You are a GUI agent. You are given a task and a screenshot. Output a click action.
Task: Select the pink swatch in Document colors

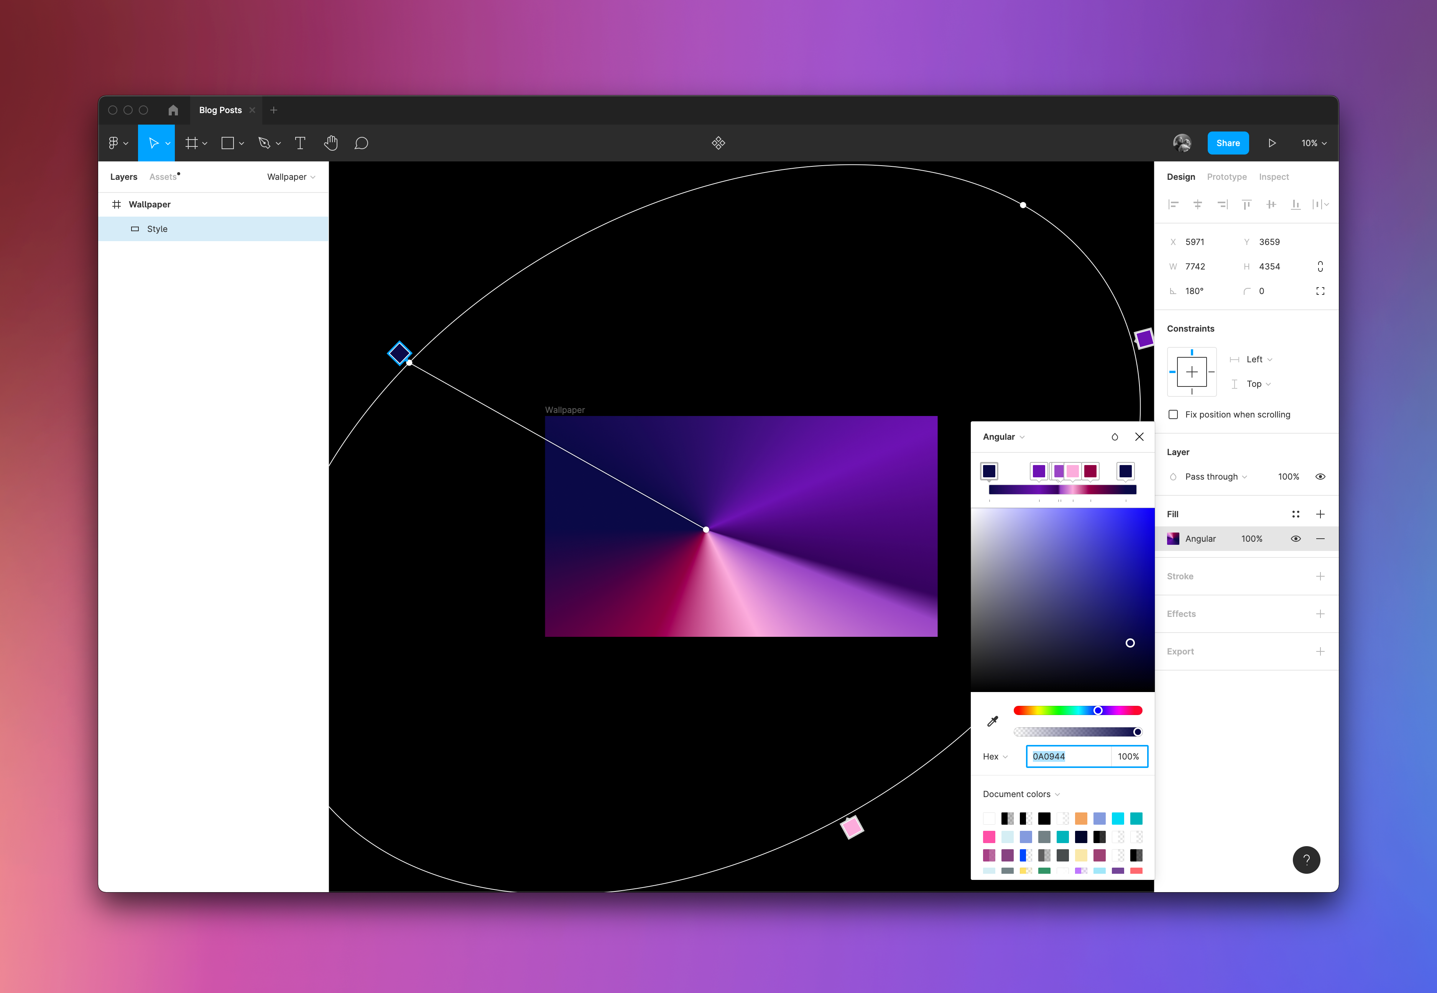pos(988,837)
